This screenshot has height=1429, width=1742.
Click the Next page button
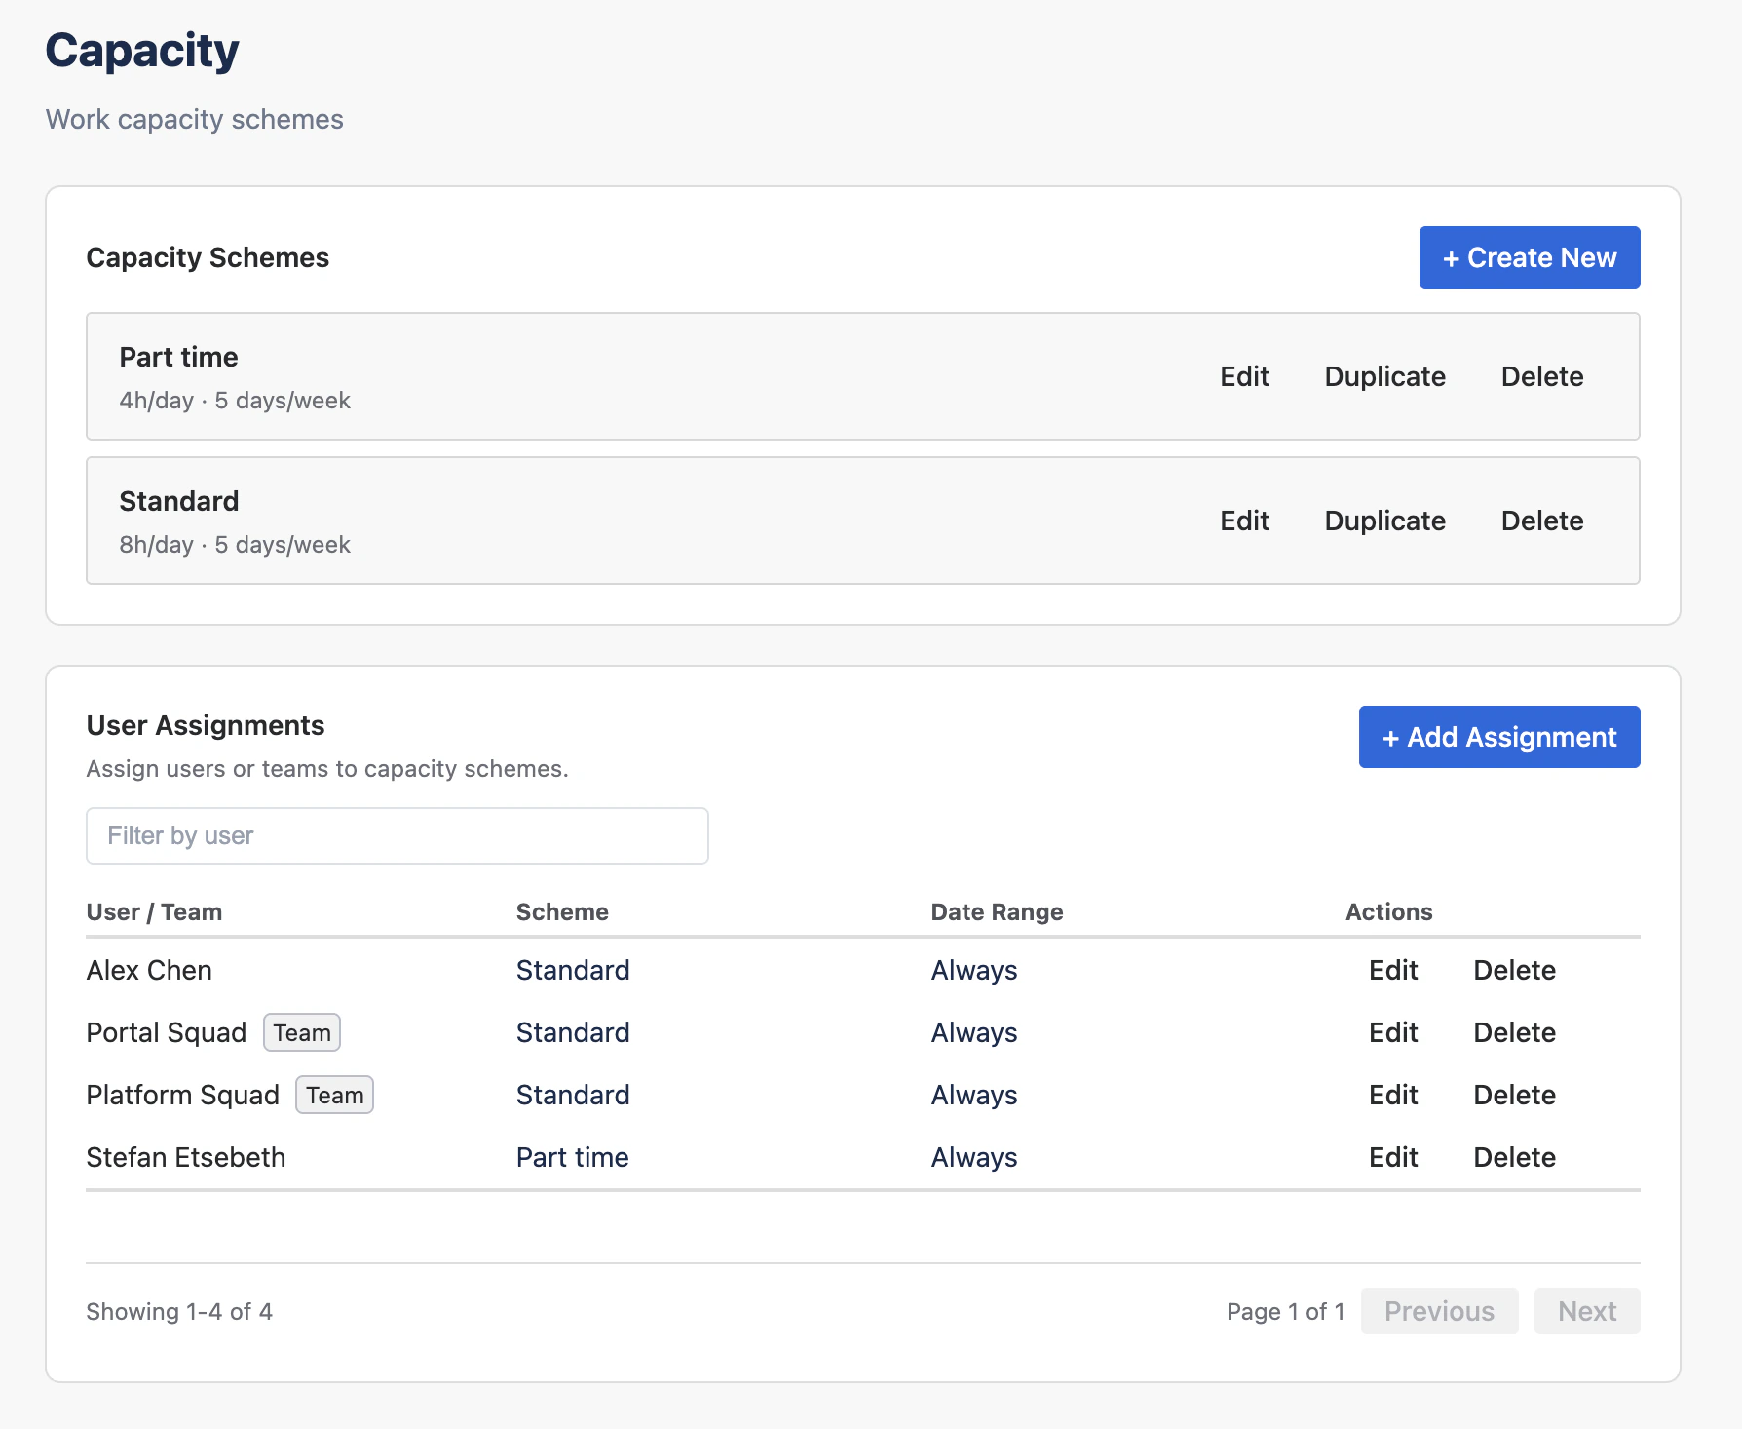coord(1587,1311)
